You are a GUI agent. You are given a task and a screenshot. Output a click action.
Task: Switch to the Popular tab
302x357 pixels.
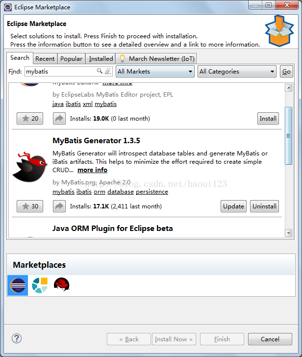point(71,59)
